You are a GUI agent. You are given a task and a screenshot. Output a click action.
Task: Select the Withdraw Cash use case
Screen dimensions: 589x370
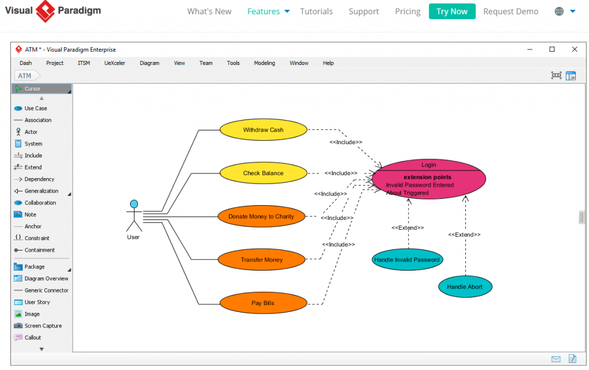(x=263, y=130)
